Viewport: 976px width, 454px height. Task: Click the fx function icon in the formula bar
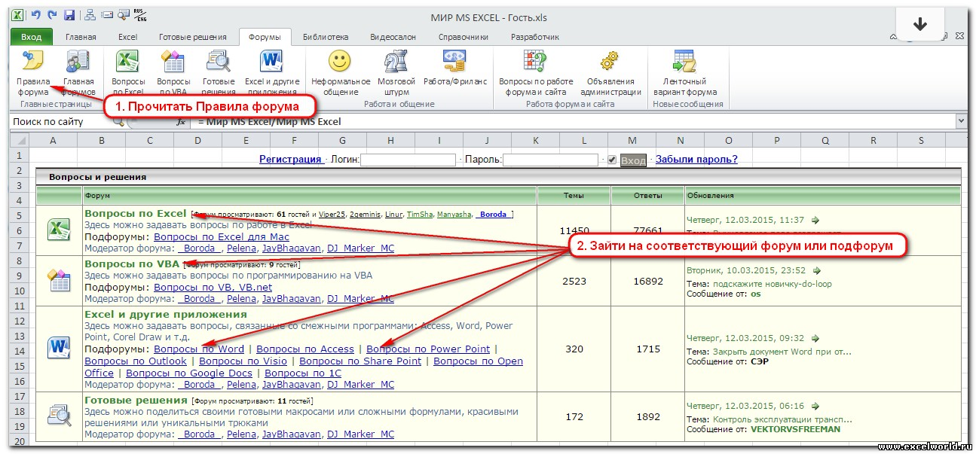click(181, 121)
